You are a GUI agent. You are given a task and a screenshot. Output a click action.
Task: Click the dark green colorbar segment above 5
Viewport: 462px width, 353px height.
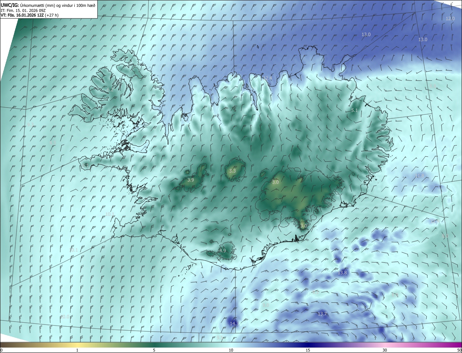pos(154,345)
